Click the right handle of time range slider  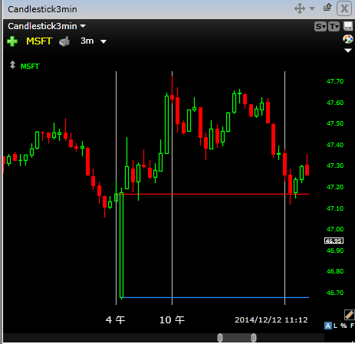[x=254, y=338]
